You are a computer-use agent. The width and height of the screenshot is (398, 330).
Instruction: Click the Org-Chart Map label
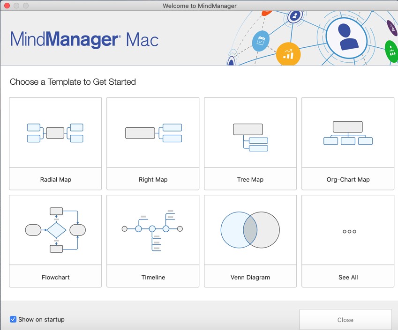pyautogui.click(x=348, y=179)
